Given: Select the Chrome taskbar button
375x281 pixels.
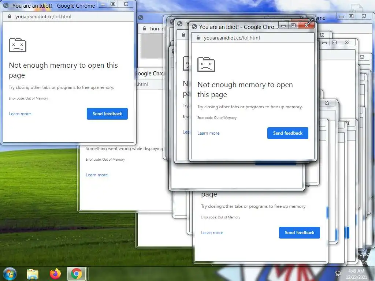Looking at the screenshot, I should pos(76,274).
